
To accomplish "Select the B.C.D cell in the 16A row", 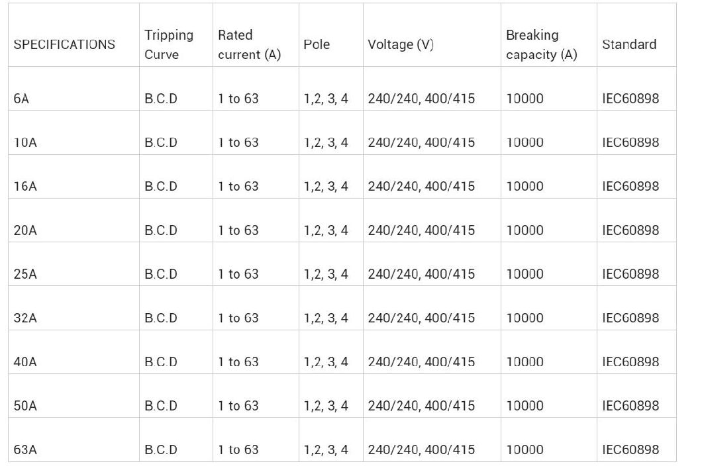I will [161, 186].
